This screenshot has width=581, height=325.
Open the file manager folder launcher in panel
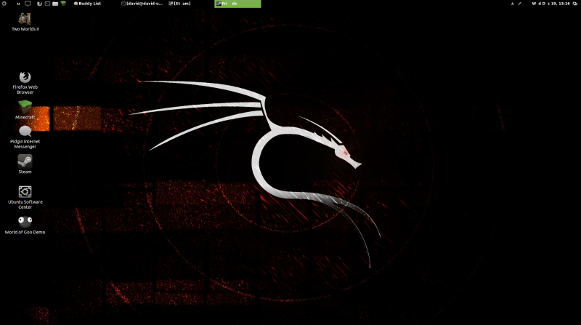click(55, 4)
